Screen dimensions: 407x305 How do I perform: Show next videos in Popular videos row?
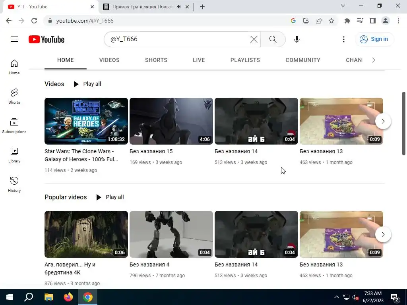[383, 234]
